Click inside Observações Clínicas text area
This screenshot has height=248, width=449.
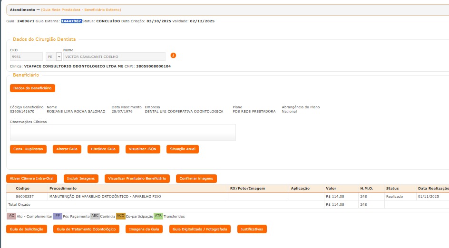123,132
